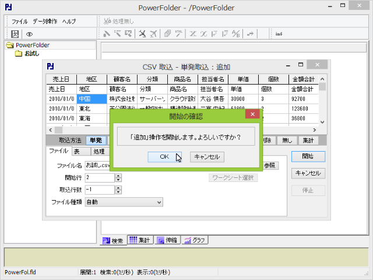Open the ヘルプ menu

[x=69, y=22]
